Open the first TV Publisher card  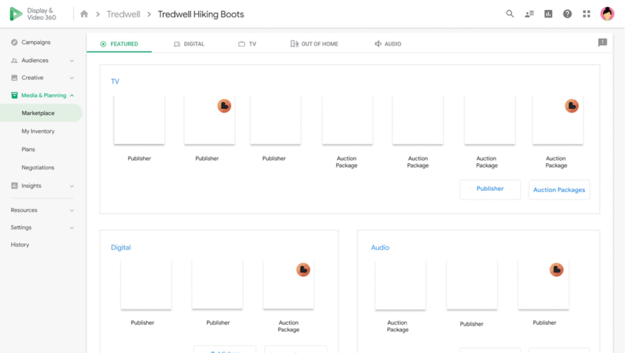139,120
